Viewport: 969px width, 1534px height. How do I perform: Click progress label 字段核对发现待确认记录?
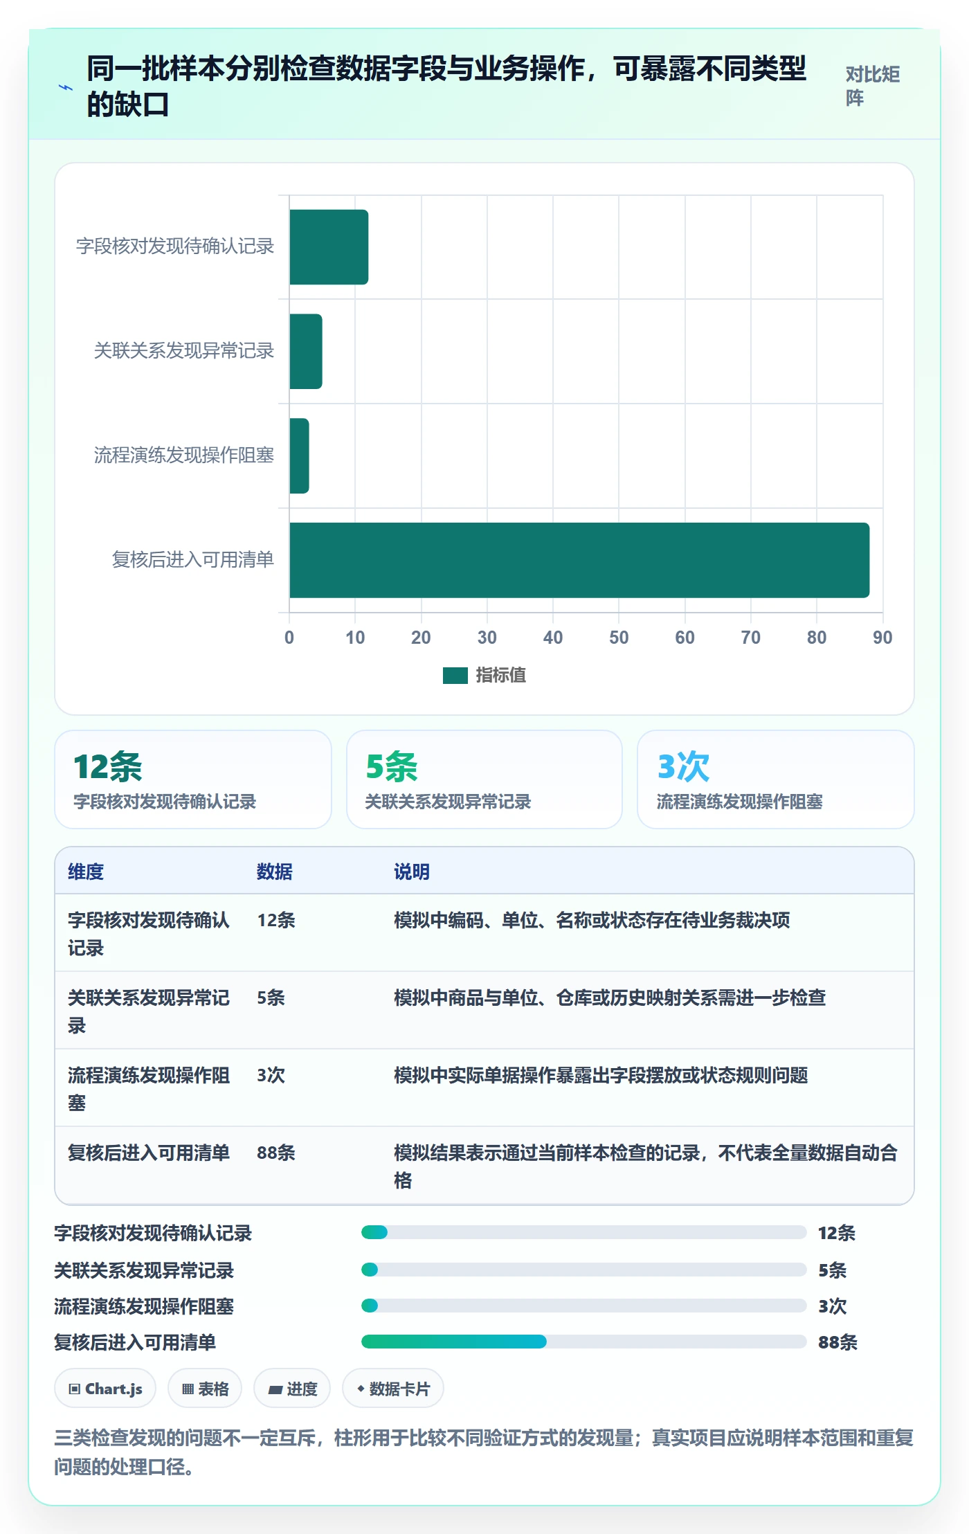point(153,1233)
